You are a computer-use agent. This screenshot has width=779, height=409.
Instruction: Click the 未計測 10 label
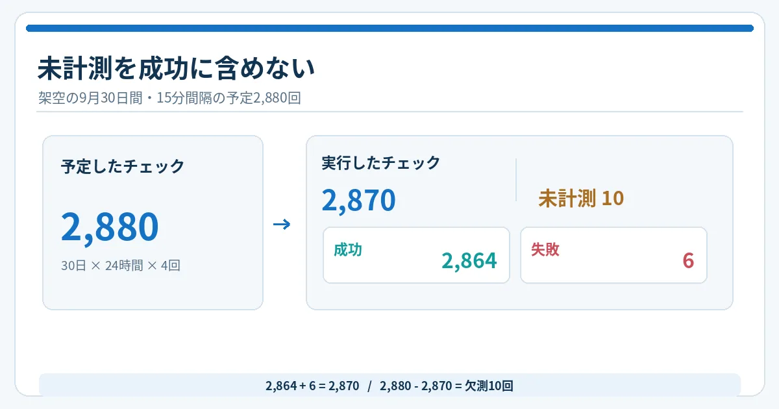point(581,199)
